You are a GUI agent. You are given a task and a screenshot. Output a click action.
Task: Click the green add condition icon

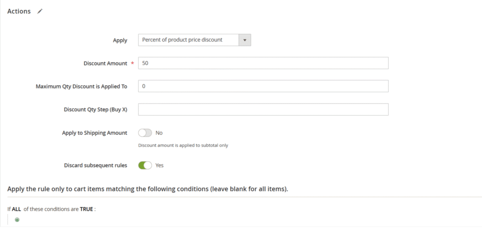pos(17,219)
